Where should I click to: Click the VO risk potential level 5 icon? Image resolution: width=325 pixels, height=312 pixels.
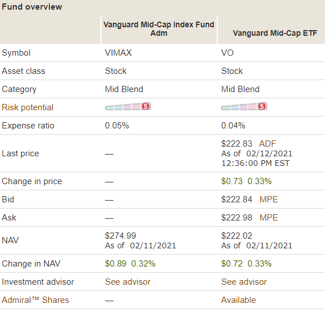tap(262, 107)
